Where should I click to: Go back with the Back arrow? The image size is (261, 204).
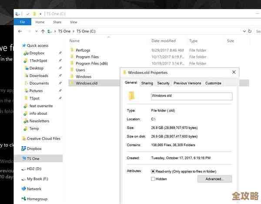coord(20,31)
